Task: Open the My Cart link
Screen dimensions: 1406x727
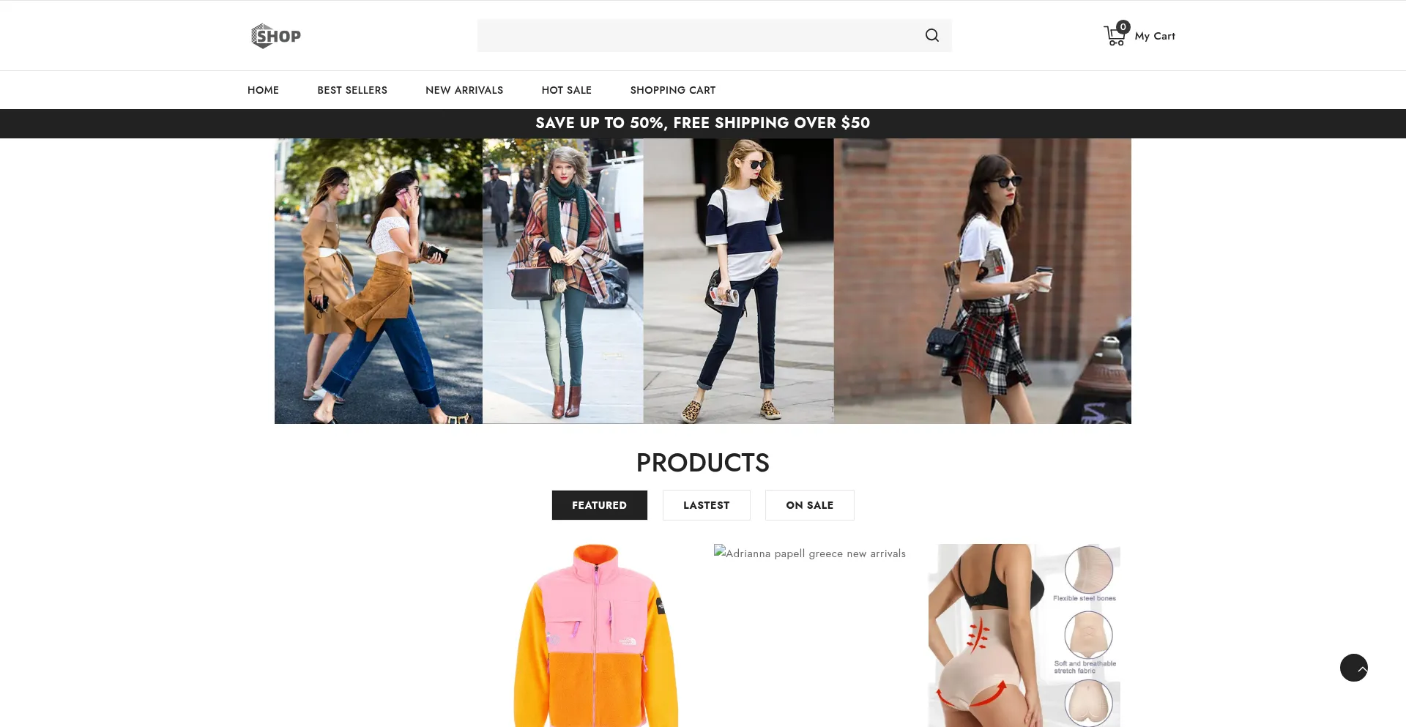Action: click(x=1155, y=36)
